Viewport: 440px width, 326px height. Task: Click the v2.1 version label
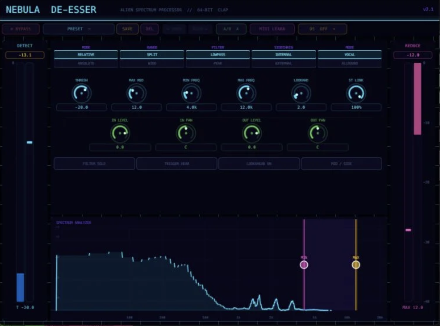click(428, 9)
